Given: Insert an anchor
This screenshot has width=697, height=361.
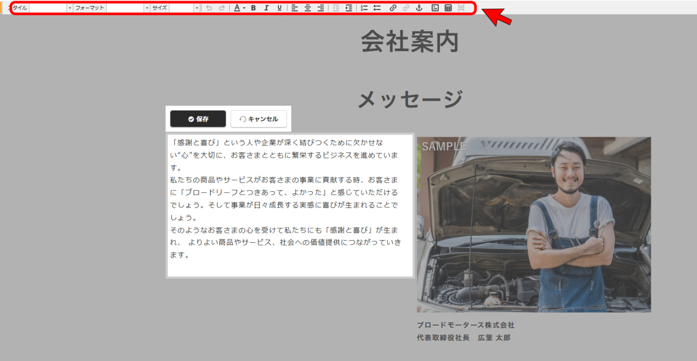Looking at the screenshot, I should [419, 8].
